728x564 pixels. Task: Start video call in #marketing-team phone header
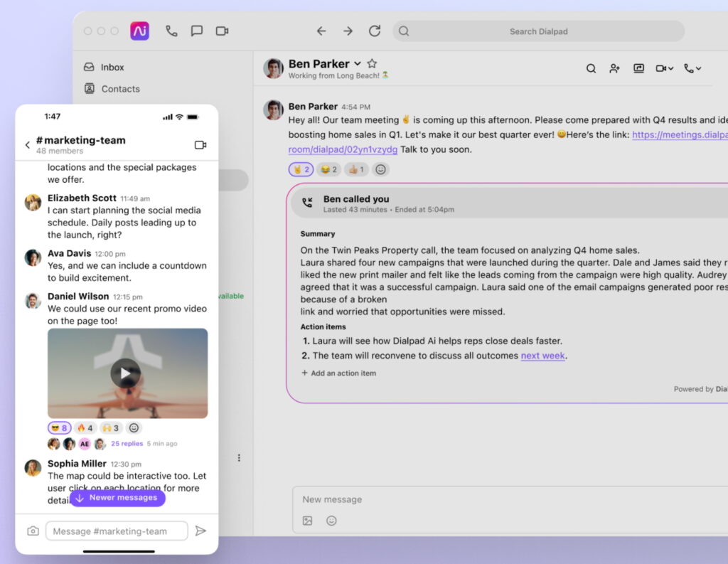[x=200, y=145]
